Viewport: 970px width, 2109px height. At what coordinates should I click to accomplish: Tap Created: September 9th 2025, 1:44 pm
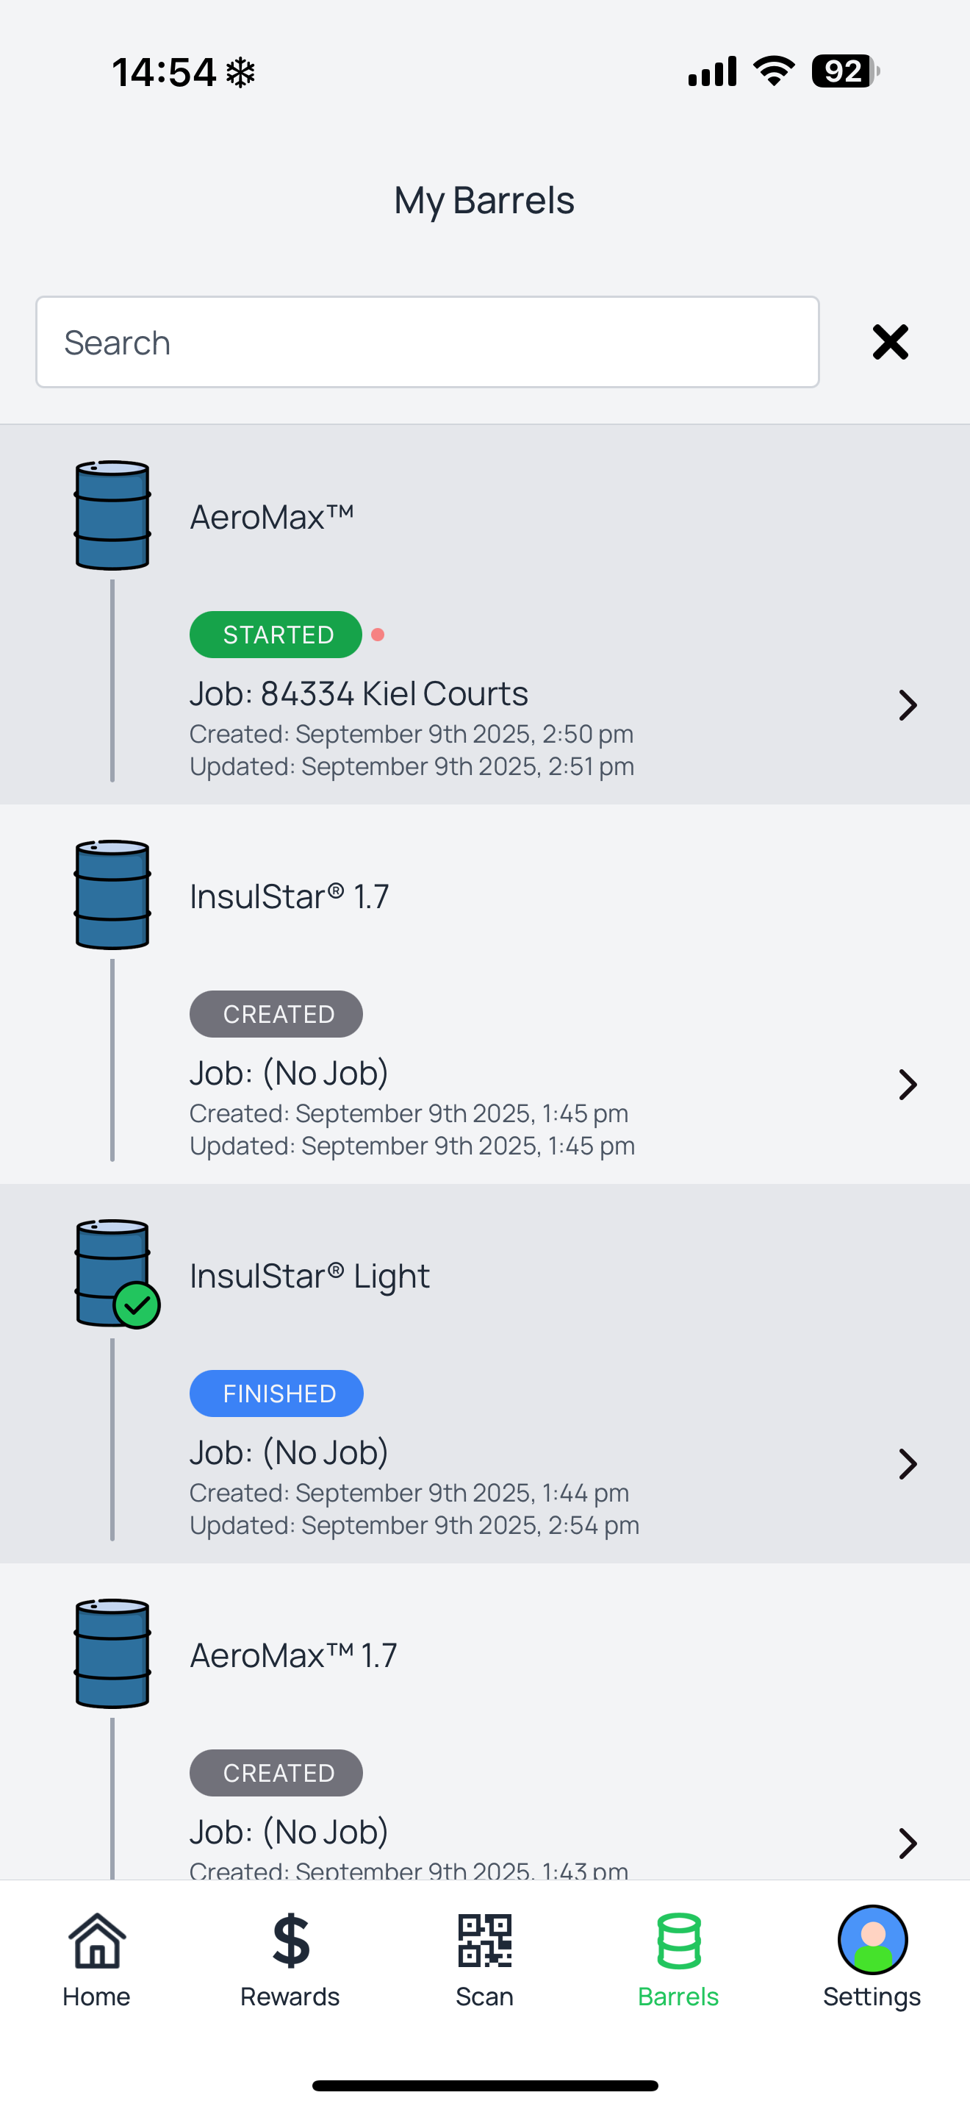pos(409,1493)
